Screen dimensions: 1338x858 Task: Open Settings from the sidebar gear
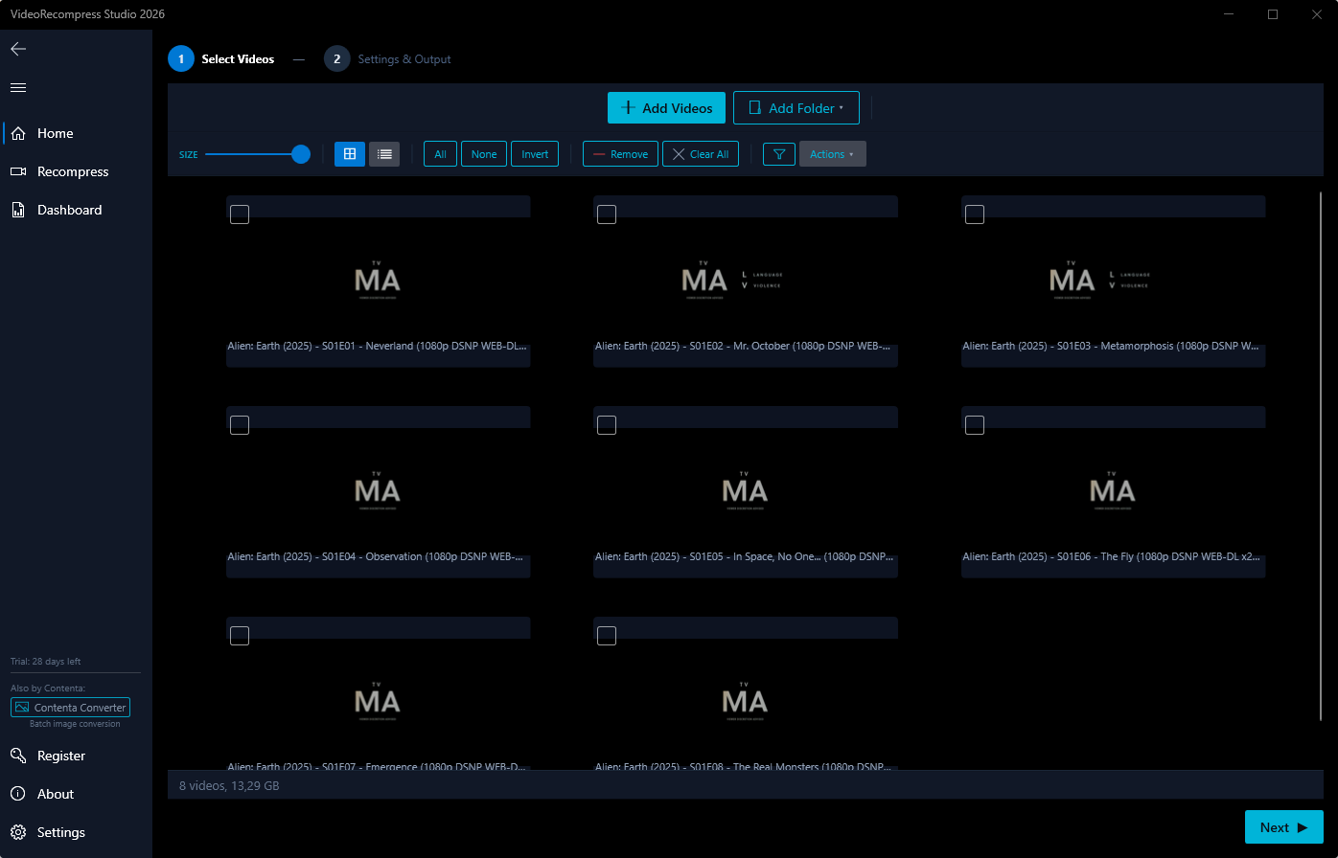[x=60, y=832]
